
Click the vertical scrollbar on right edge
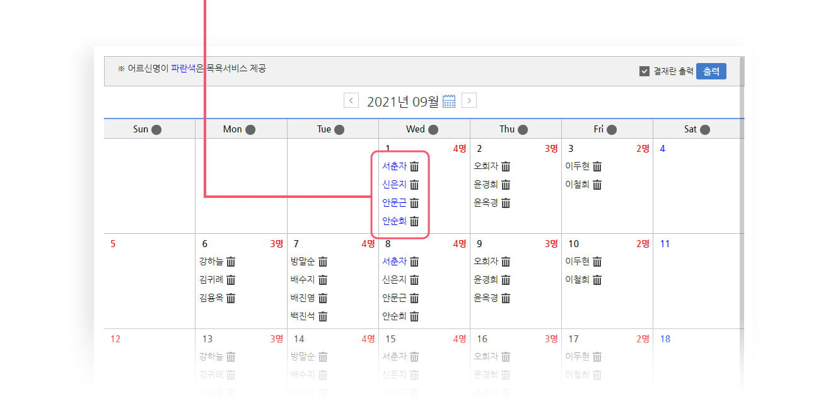(742, 189)
